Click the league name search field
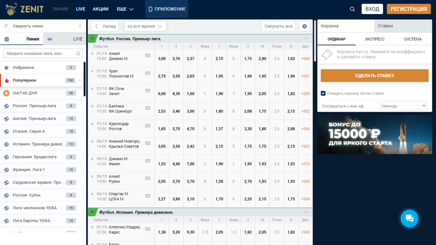The height and width of the screenshot is (245, 436). click(x=43, y=53)
